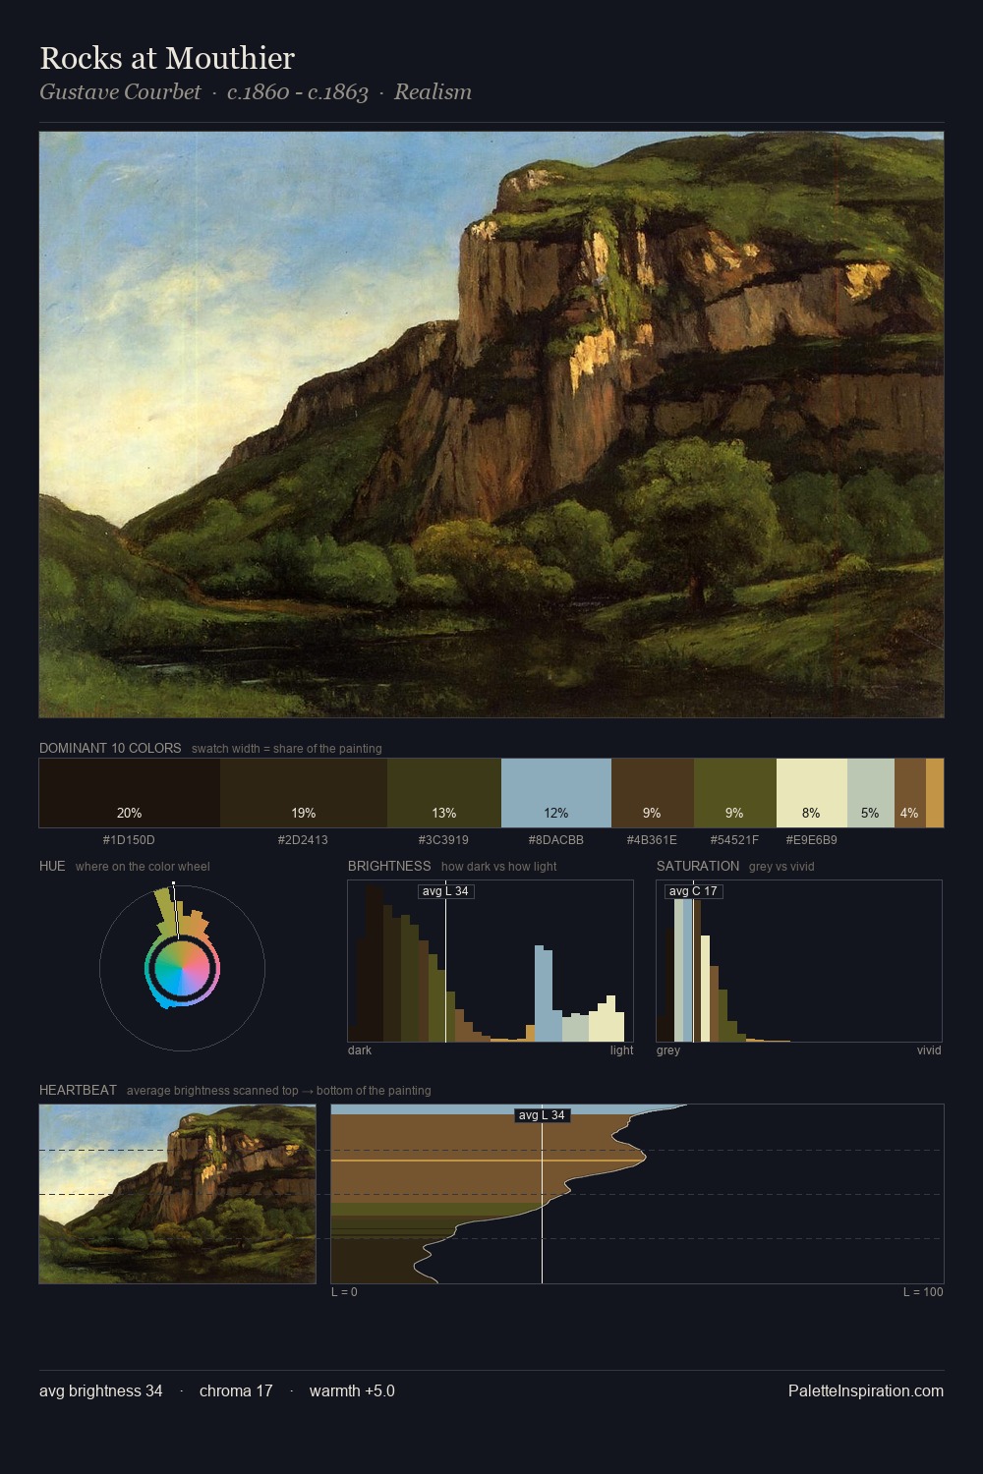This screenshot has height=1474, width=983.
Task: Select the brown 9% swatch #4B361E
Action: coord(653,793)
